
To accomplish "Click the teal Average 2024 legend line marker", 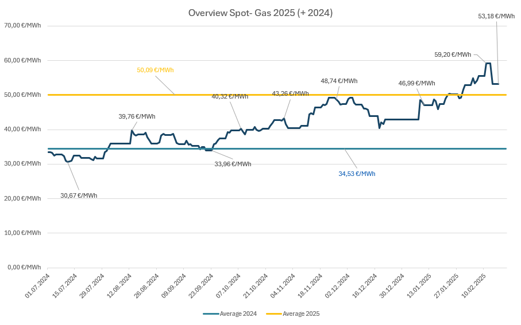I will pos(211,314).
